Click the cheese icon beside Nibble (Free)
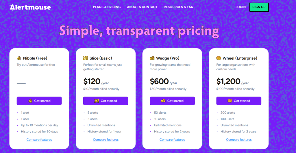 click(19, 58)
